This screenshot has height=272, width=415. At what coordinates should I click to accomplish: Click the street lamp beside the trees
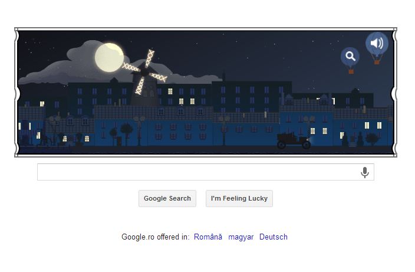tap(139, 130)
